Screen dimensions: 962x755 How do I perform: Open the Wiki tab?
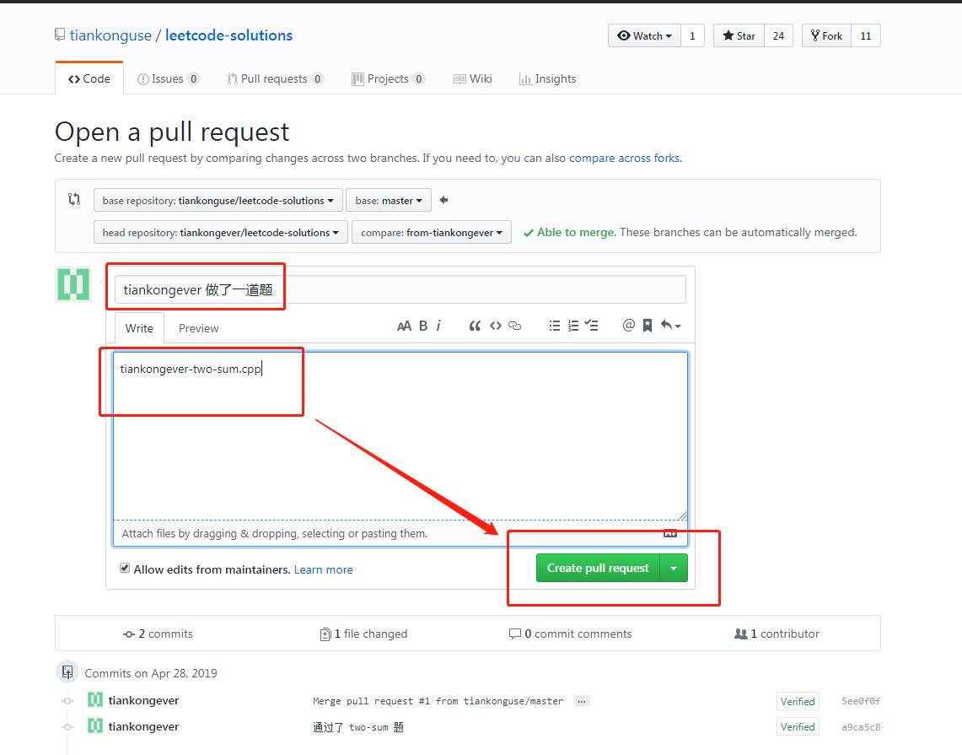click(x=472, y=78)
